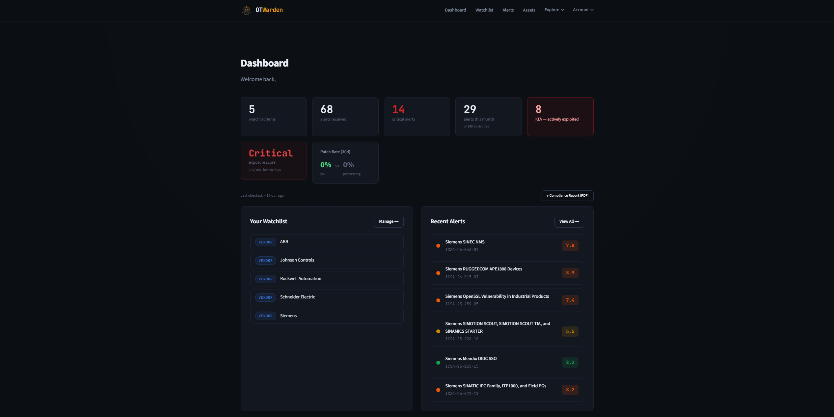Open the Siemens SIMOTION SCOUT alert
Viewport: 834px width, 417px height.
pos(507,331)
